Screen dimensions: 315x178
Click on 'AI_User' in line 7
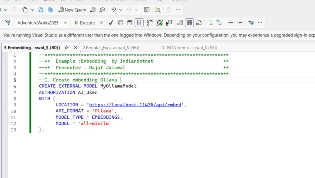click(x=88, y=92)
